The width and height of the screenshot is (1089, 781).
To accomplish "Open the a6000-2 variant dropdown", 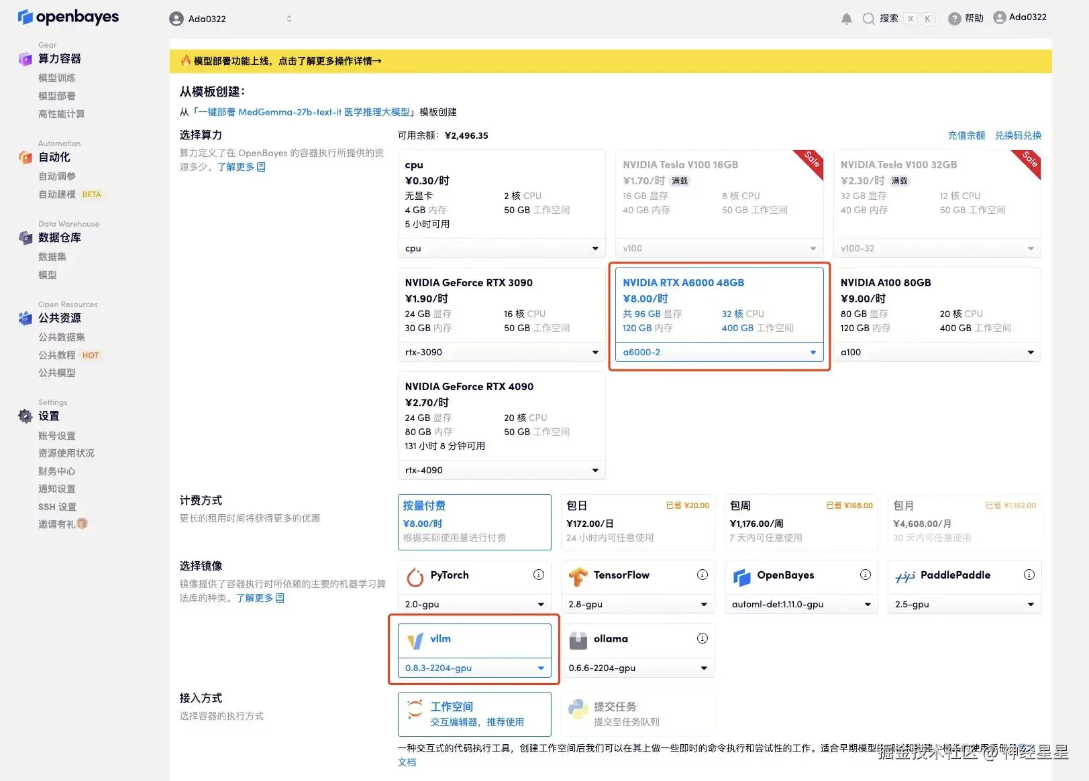I will click(x=719, y=353).
